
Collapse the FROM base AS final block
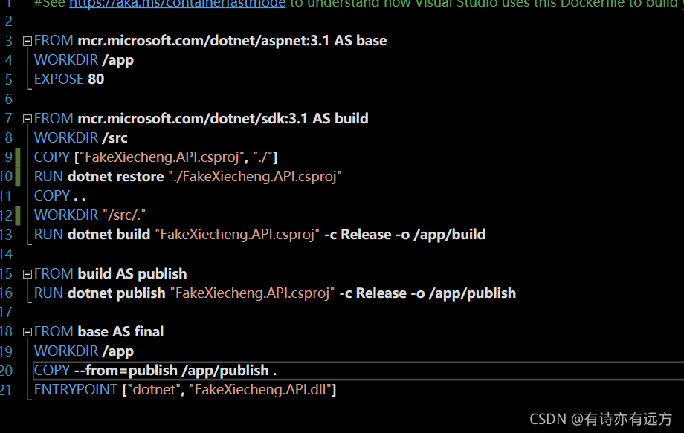click(28, 332)
